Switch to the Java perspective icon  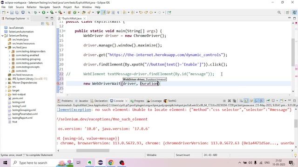coord(294,13)
